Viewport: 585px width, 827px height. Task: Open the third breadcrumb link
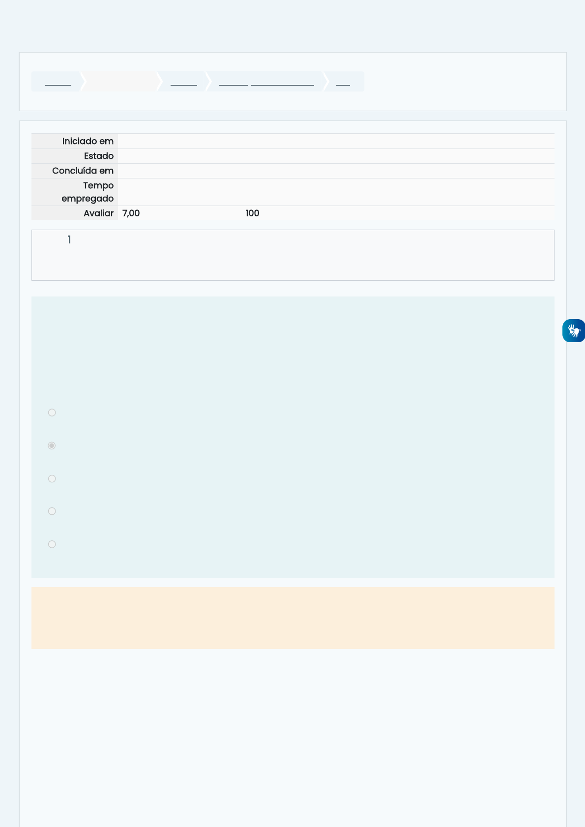pyautogui.click(x=184, y=82)
